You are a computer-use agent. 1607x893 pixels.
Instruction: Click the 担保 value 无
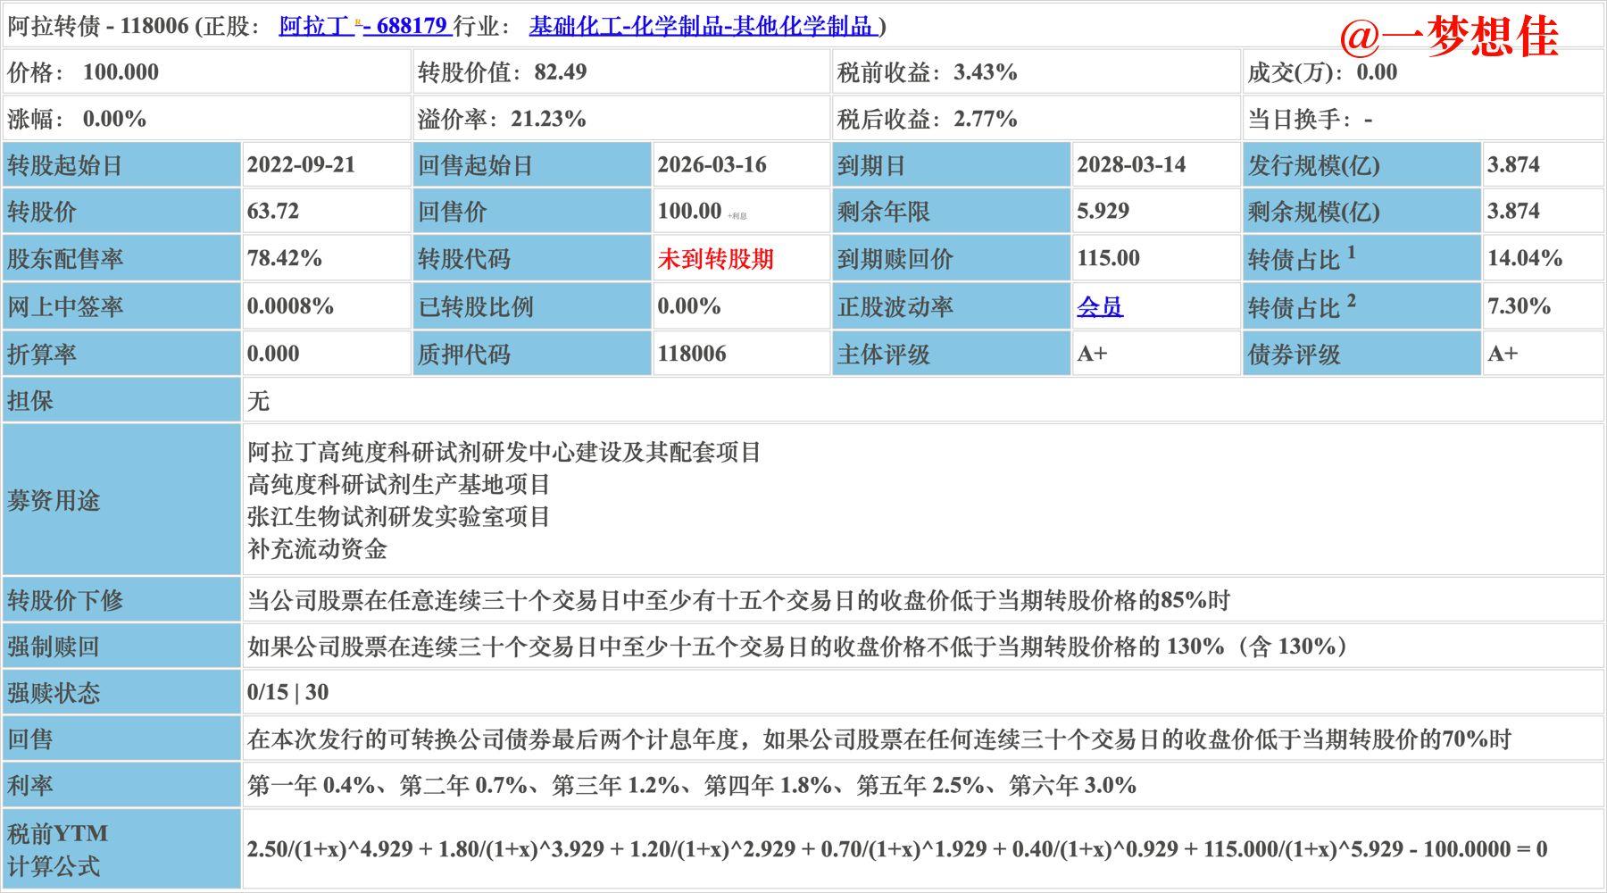point(258,400)
